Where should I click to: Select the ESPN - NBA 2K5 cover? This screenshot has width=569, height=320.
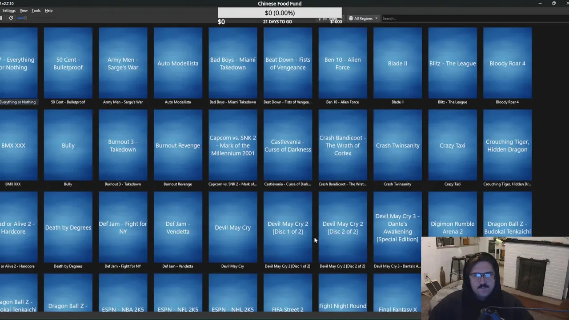coord(123,293)
